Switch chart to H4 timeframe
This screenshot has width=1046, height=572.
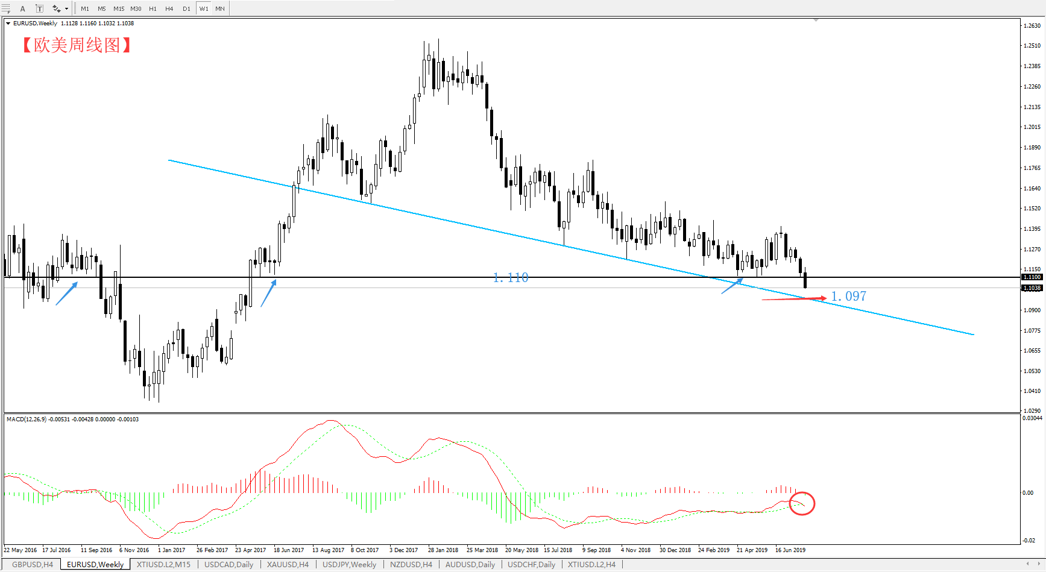click(169, 8)
